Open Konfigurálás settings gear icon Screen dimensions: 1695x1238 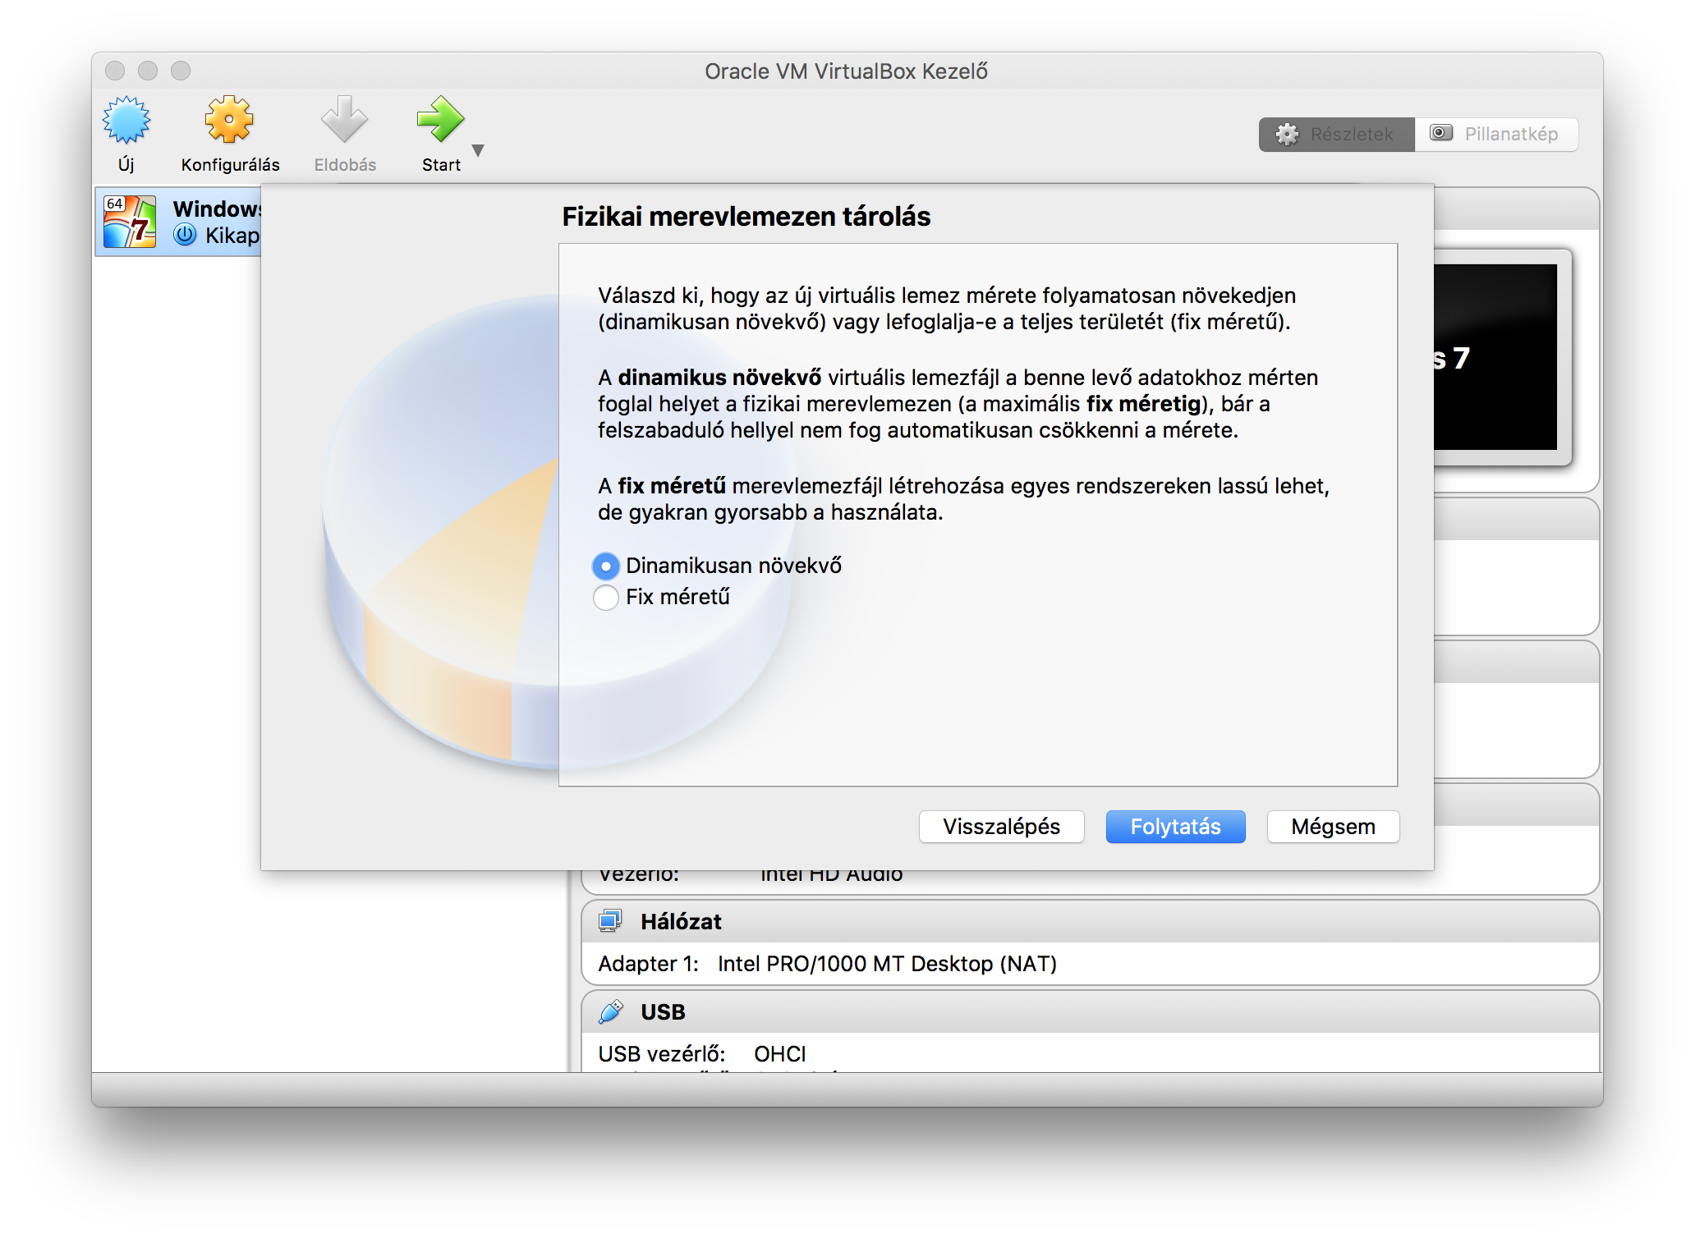[x=229, y=120]
